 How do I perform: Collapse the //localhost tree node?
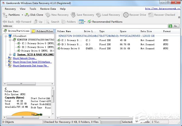tap(6, 36)
